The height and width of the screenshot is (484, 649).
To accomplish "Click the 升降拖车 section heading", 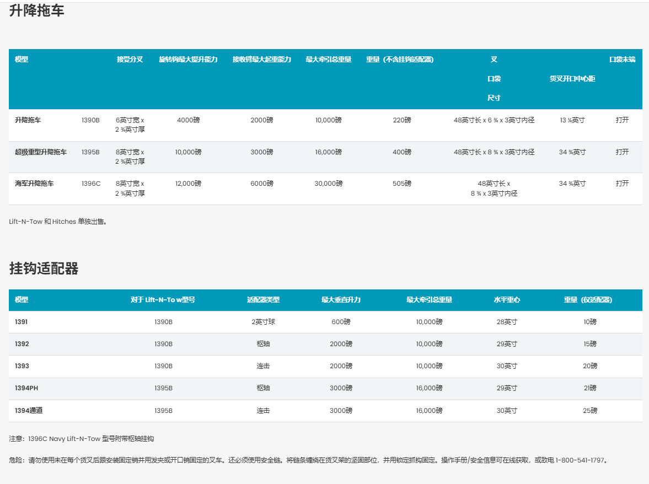I will tap(36, 11).
